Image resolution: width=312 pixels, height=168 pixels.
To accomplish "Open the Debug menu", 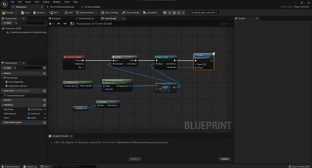I will point(46,2).
